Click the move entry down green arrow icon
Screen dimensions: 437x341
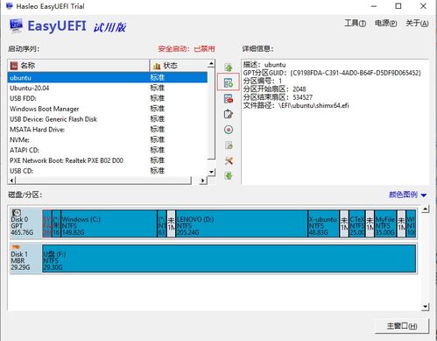[229, 175]
